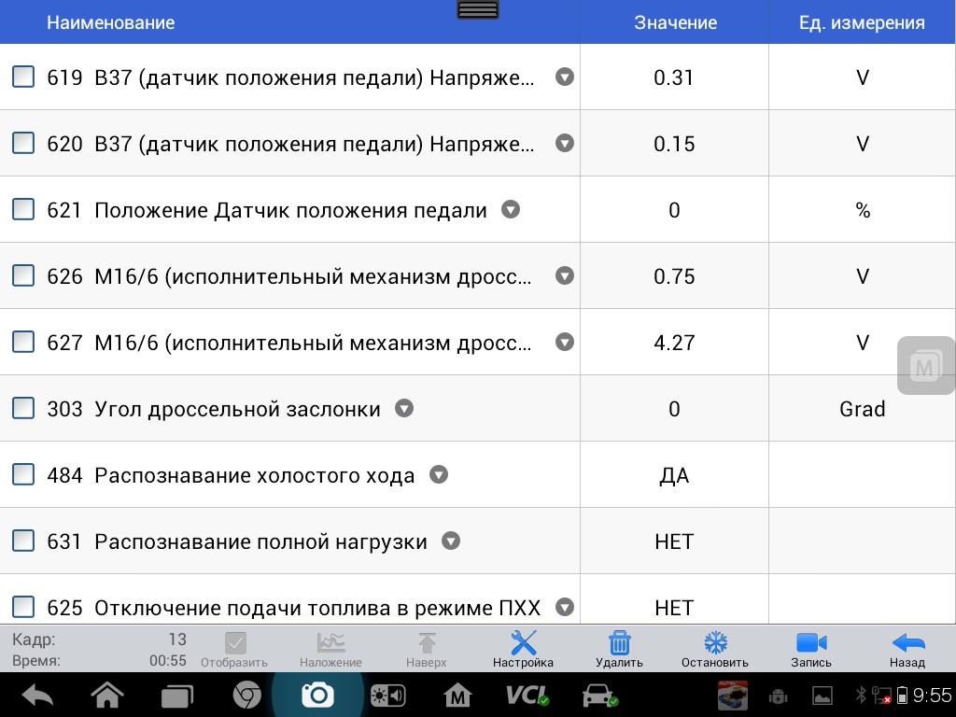Click the Наименование column header
The width and height of the screenshot is (956, 717).
pos(111,22)
